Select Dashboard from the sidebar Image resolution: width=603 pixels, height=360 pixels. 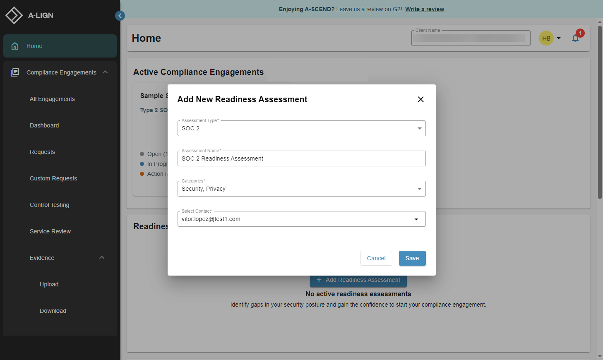point(44,125)
